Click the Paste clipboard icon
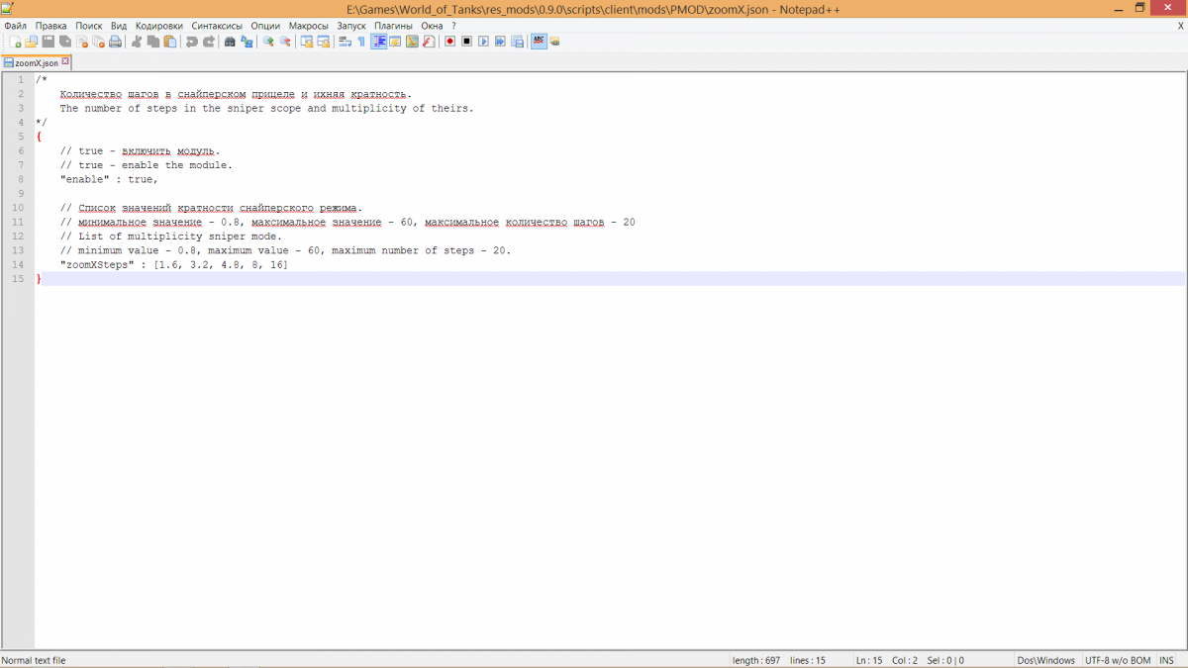This screenshot has height=668, width=1188. [x=170, y=42]
